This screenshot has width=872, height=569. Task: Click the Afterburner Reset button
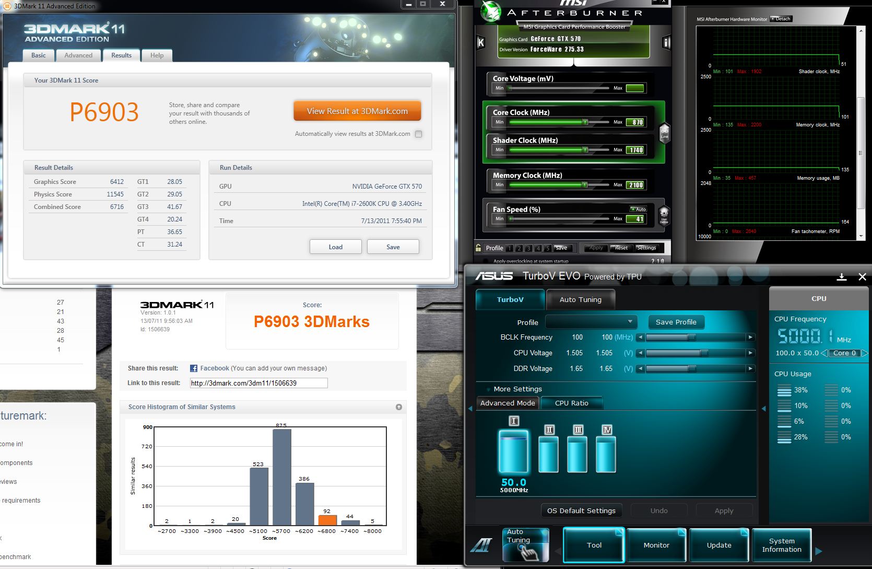621,248
